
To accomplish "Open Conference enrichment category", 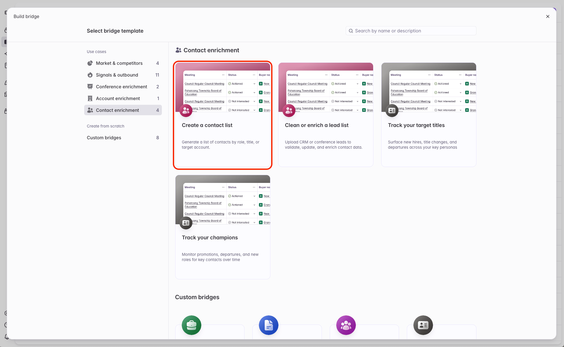I will pyautogui.click(x=123, y=87).
